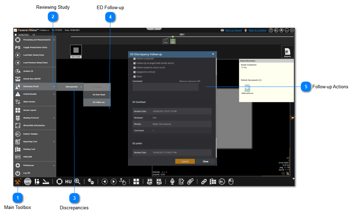Open the Reports icon at top right
This screenshot has height=216, width=354.
pos(287,52)
